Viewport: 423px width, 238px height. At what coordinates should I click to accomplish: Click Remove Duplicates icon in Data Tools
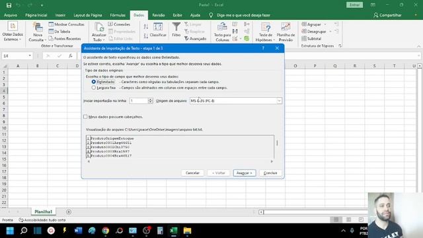pos(235,32)
